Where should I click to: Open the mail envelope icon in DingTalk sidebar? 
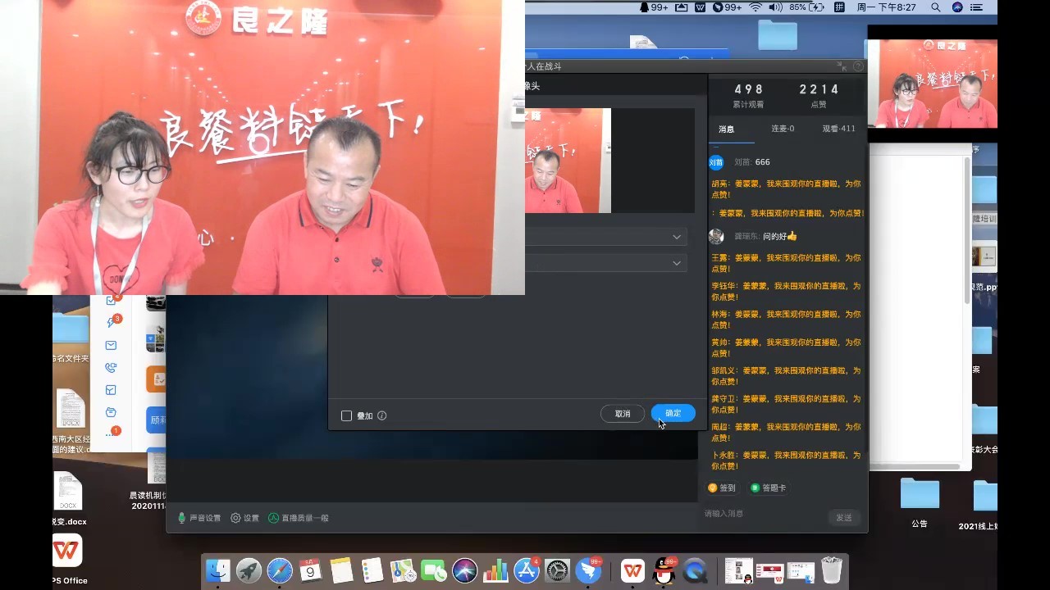tap(111, 345)
